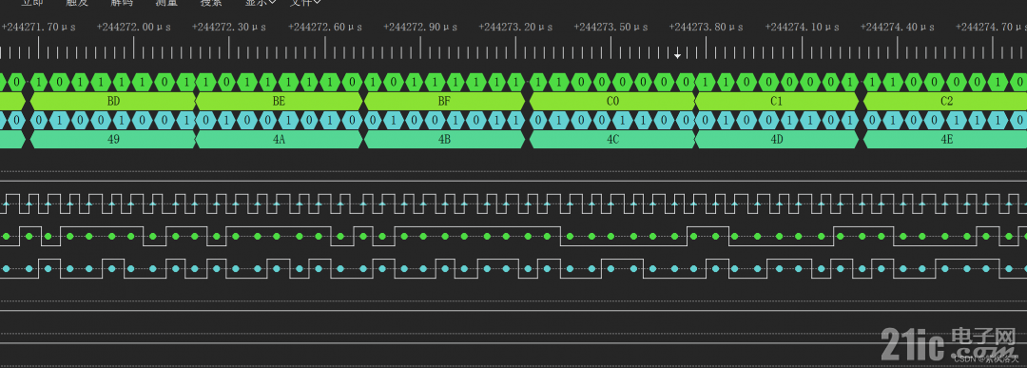The height and width of the screenshot is (368, 1027).
Task: Select the decoded BD byte block
Action: pos(112,102)
